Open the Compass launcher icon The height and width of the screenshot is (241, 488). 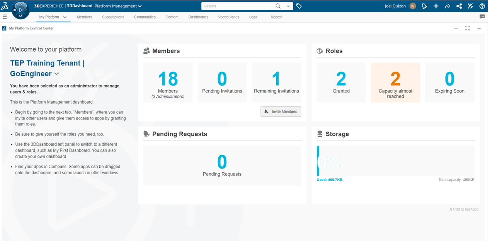pyautogui.click(x=21, y=10)
